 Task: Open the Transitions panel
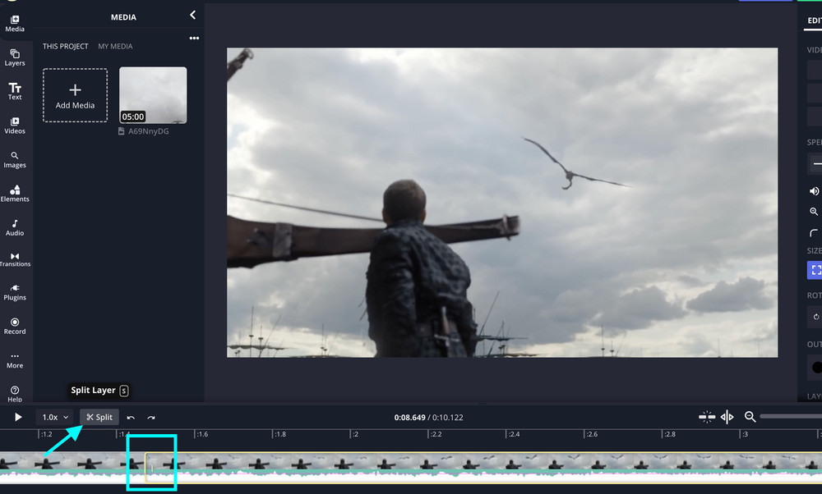click(x=15, y=258)
